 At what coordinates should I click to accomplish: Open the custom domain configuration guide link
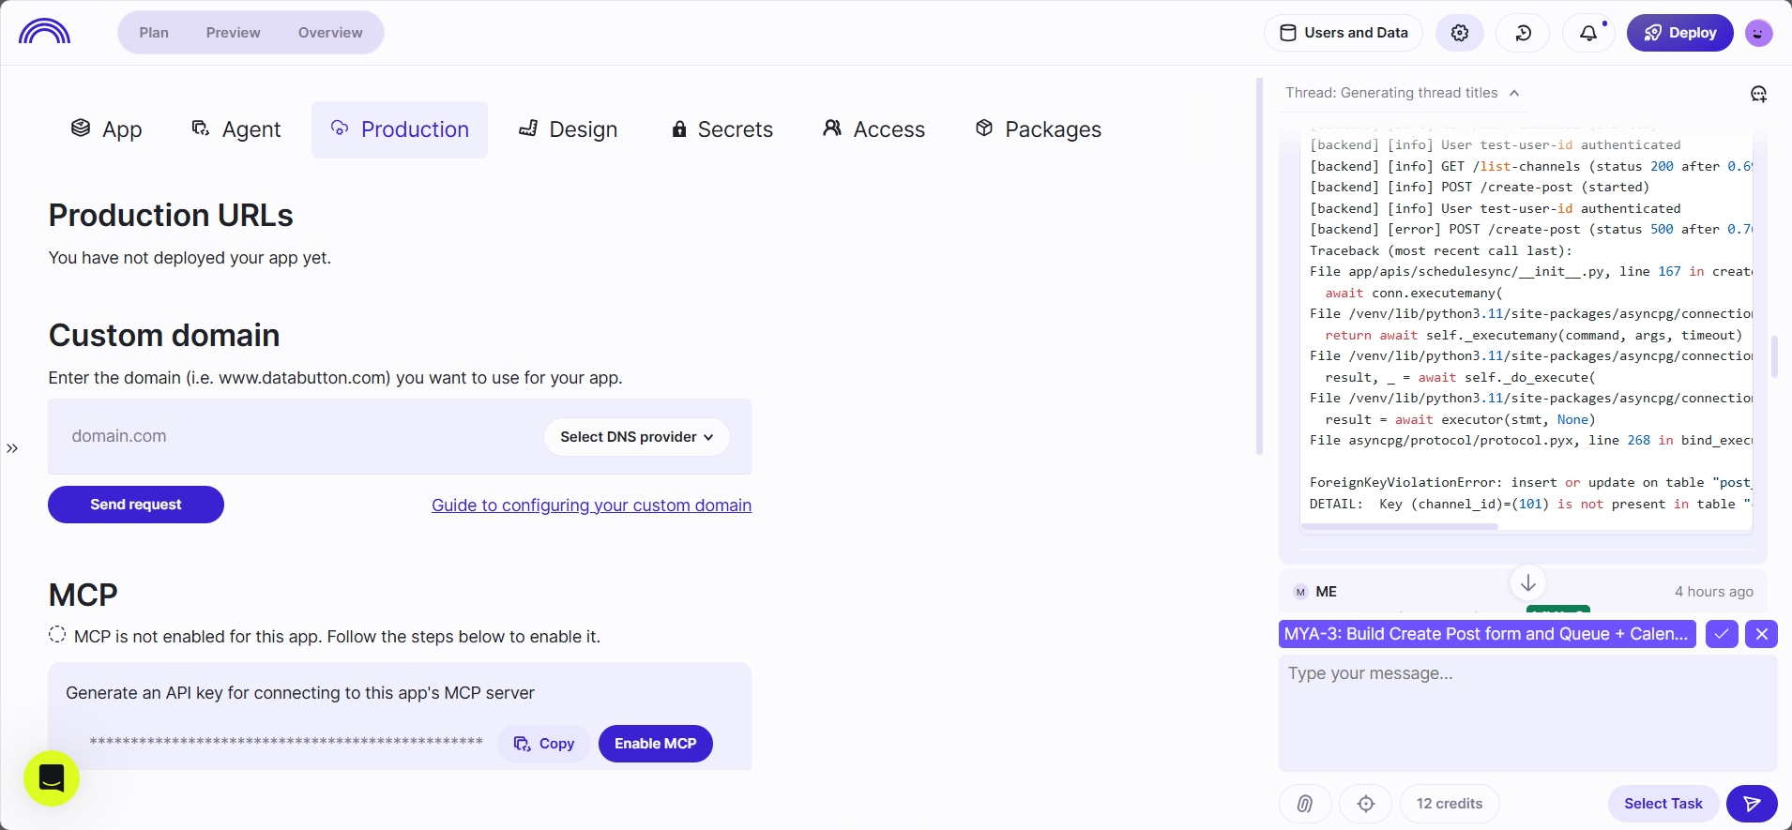click(591, 506)
